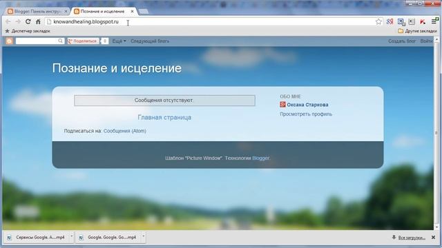
Task: Open the red Kaspersky extension icon
Action: click(423, 21)
